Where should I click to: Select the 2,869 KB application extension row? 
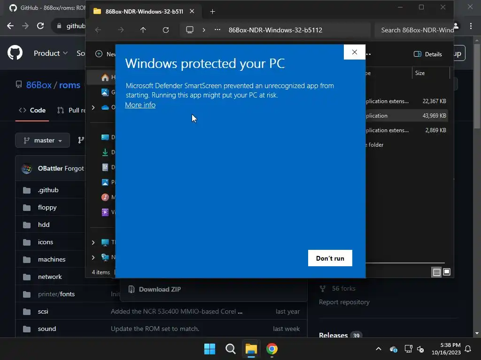pos(406,130)
